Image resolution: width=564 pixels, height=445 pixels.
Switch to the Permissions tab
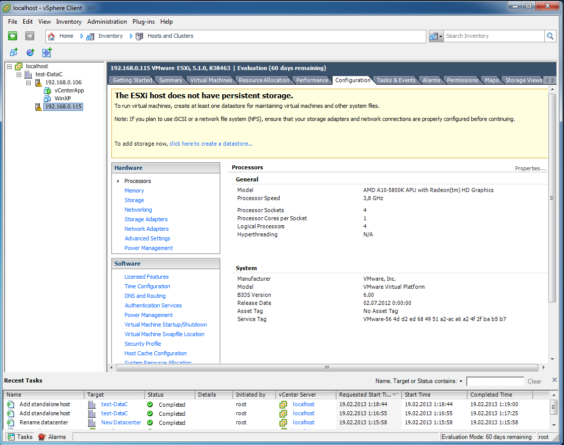[462, 80]
